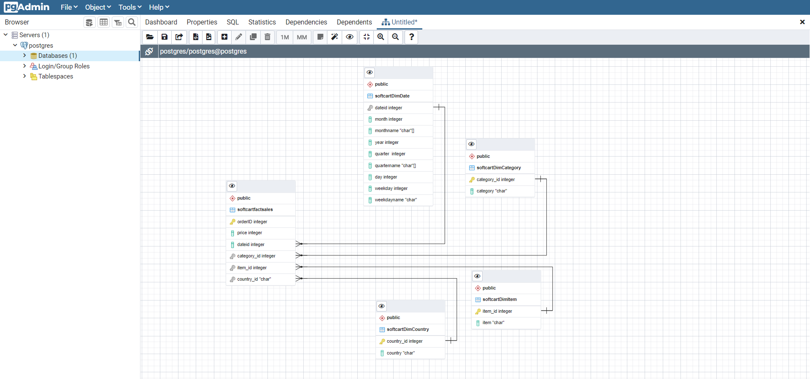
Task: Switch to the Dashboard tab
Action: pyautogui.click(x=161, y=22)
